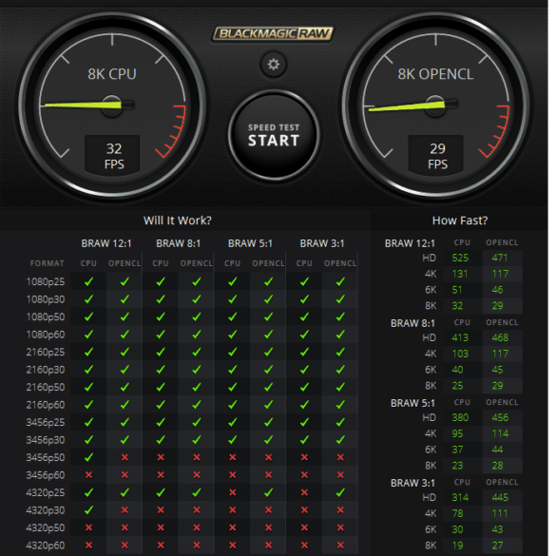The width and height of the screenshot is (556, 556).
Task: Click the 'Will It Work?' heading
Action: pyautogui.click(x=178, y=220)
